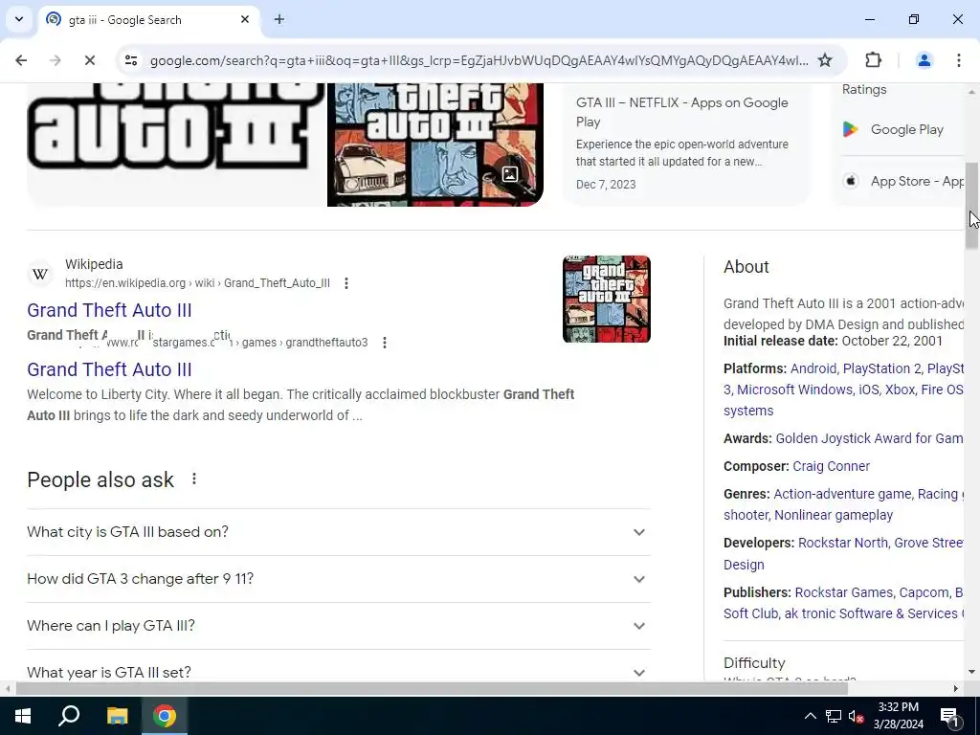Click the scroll down arrow on vertical scrollbar
This screenshot has width=980, height=735.
click(x=971, y=673)
